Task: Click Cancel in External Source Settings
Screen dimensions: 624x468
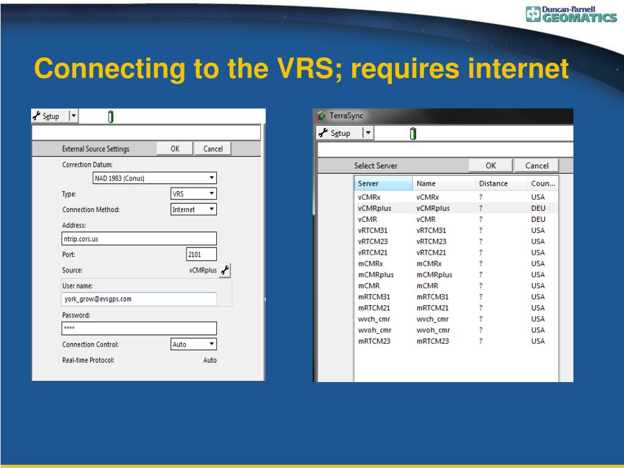Action: coord(213,149)
